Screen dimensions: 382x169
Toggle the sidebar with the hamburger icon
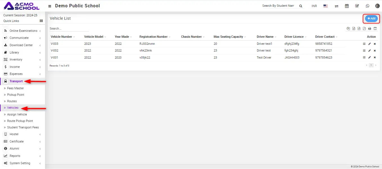point(50,6)
